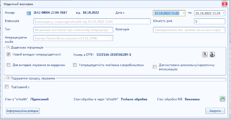Collapse the Додаткова інформація section

[8, 47]
